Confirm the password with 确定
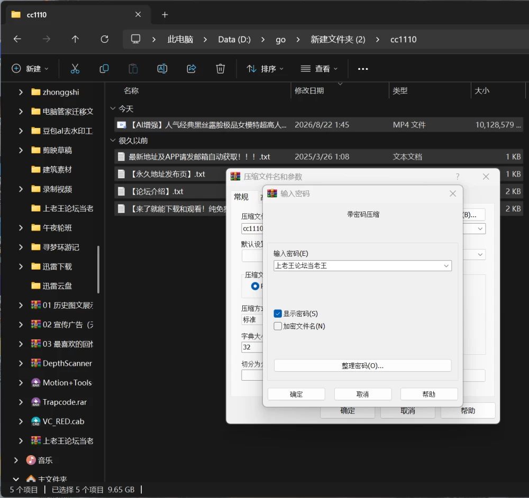 [x=296, y=394]
